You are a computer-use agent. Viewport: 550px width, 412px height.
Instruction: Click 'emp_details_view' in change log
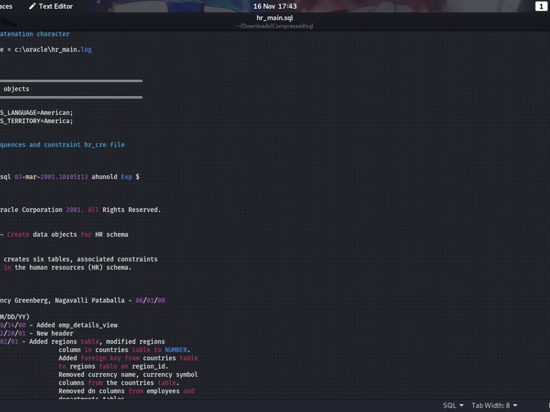88,325
